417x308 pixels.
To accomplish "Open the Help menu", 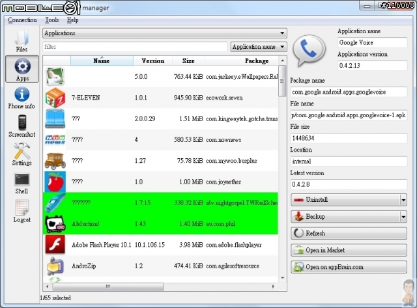I will pyautogui.click(x=72, y=20).
